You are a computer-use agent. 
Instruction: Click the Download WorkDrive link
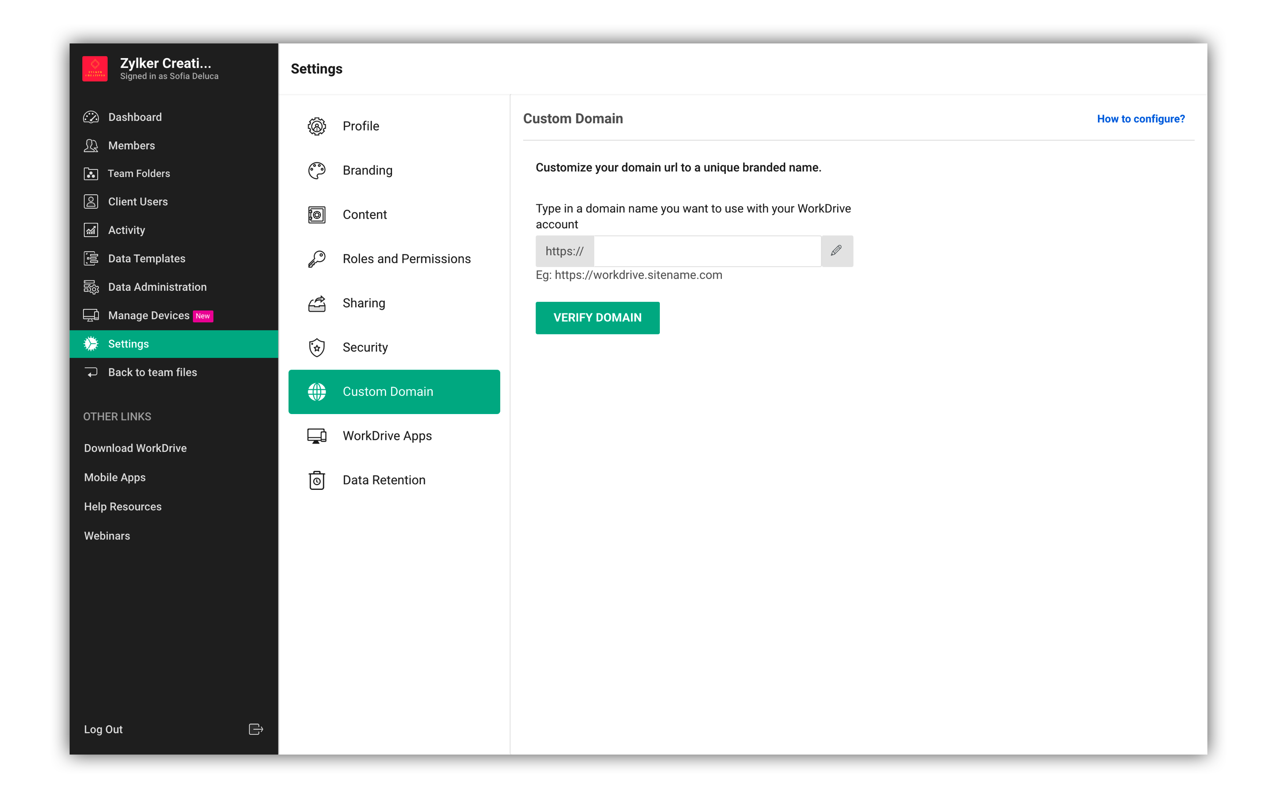coord(135,448)
